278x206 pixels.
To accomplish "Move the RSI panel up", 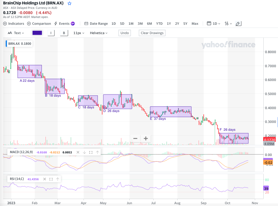I will pos(58,179).
